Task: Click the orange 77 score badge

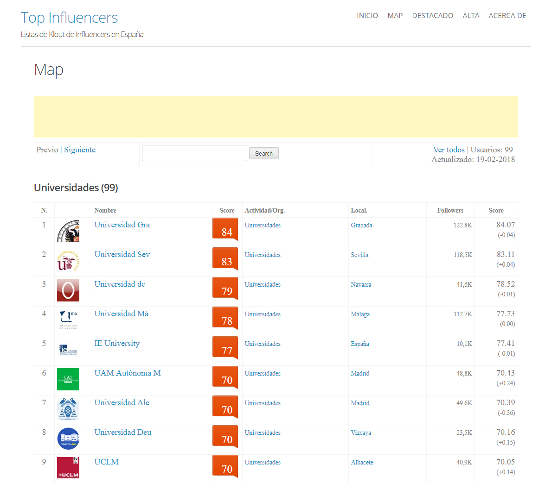Action: [x=225, y=348]
